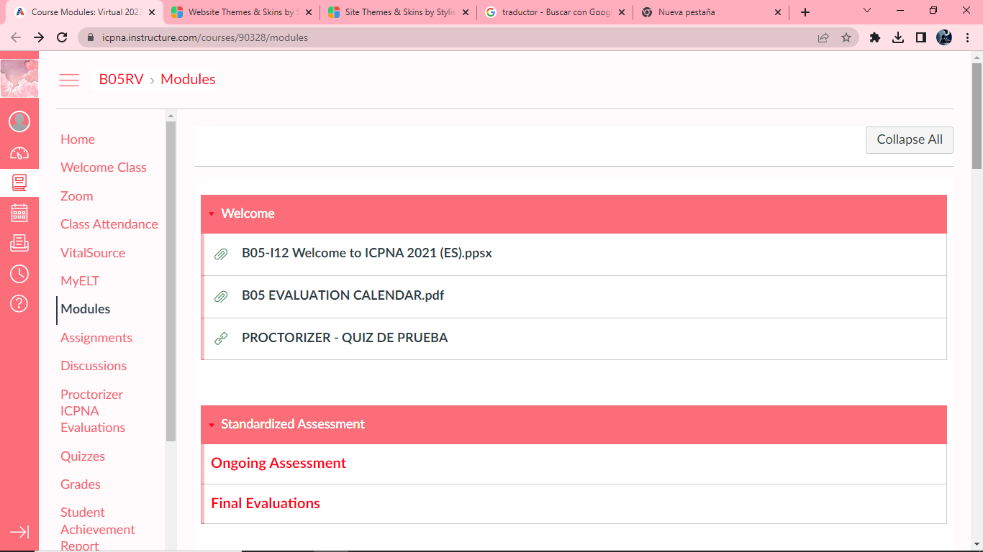Select Quizzes in the course menu

point(83,456)
